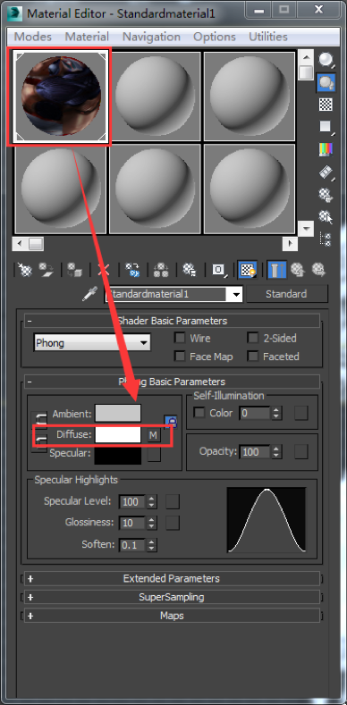Click the Make Preview film icon
This screenshot has height=705, width=347.
coord(326,172)
